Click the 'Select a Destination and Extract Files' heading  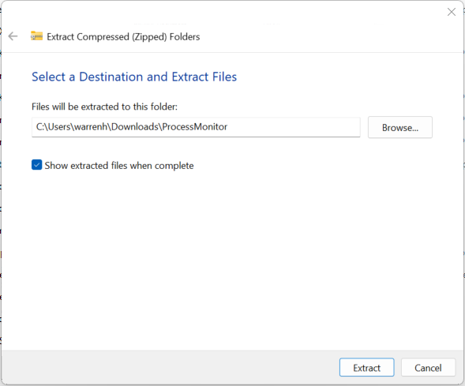tap(134, 77)
